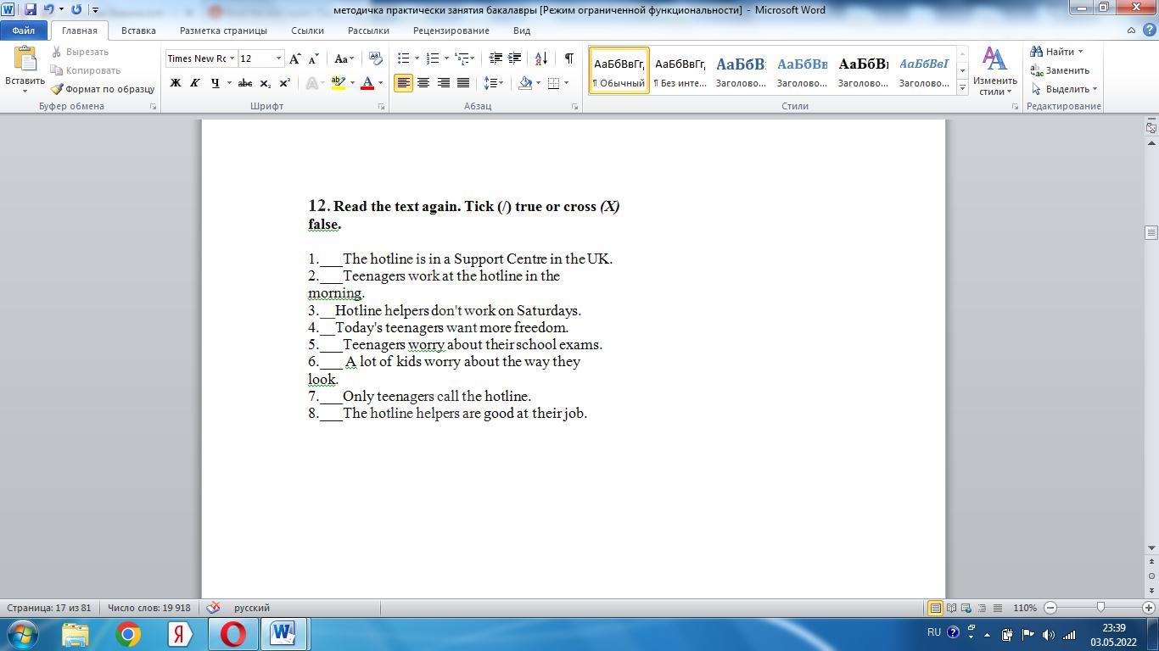Apply strikethrough formatting to text

[244, 83]
